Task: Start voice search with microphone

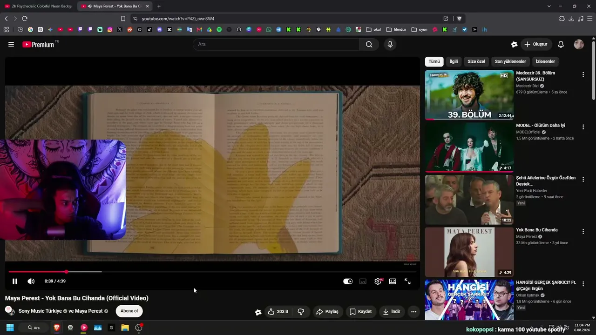Action: tap(390, 44)
